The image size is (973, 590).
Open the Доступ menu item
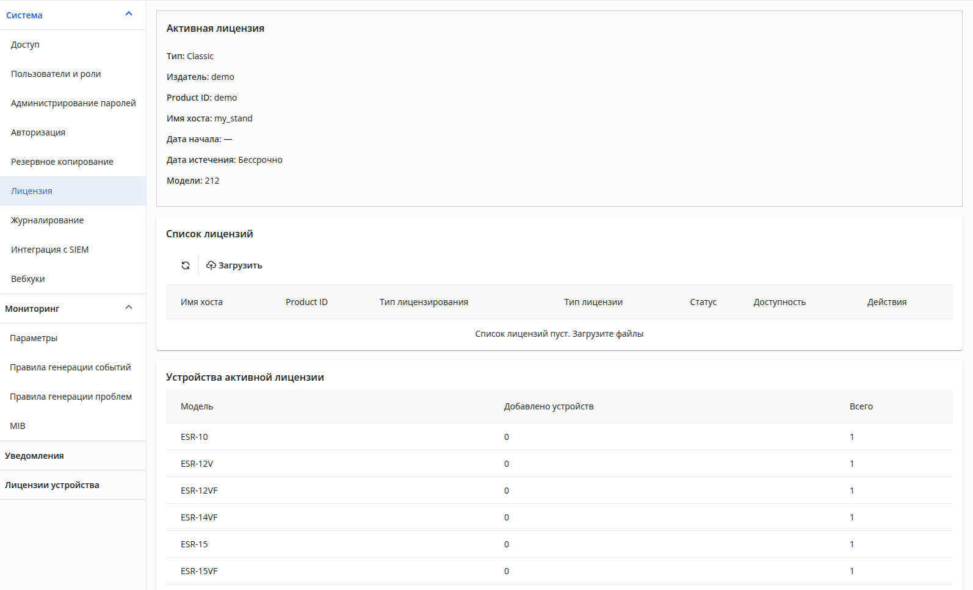tap(73, 45)
